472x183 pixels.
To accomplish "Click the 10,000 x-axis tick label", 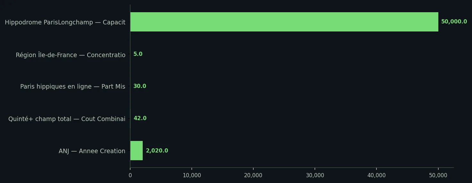I will [x=192, y=175].
